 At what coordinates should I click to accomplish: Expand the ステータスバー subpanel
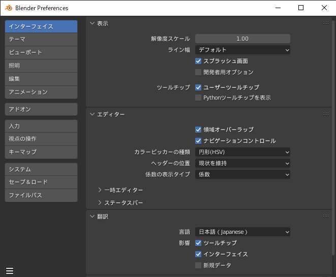click(100, 203)
